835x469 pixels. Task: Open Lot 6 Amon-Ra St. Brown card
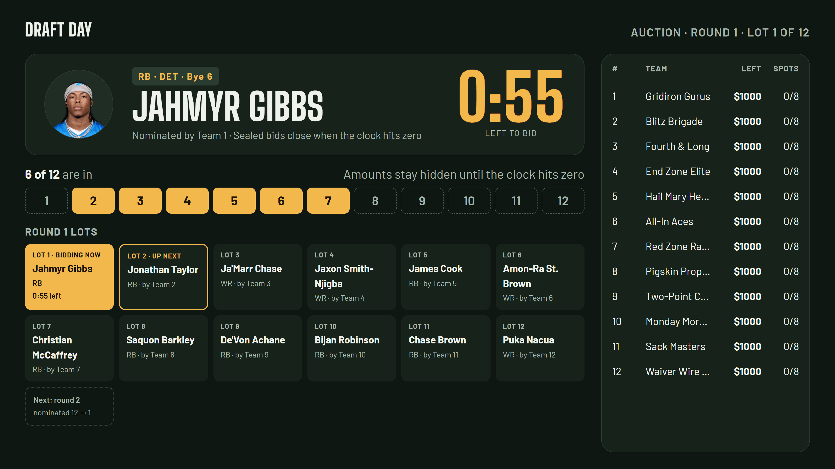540,277
